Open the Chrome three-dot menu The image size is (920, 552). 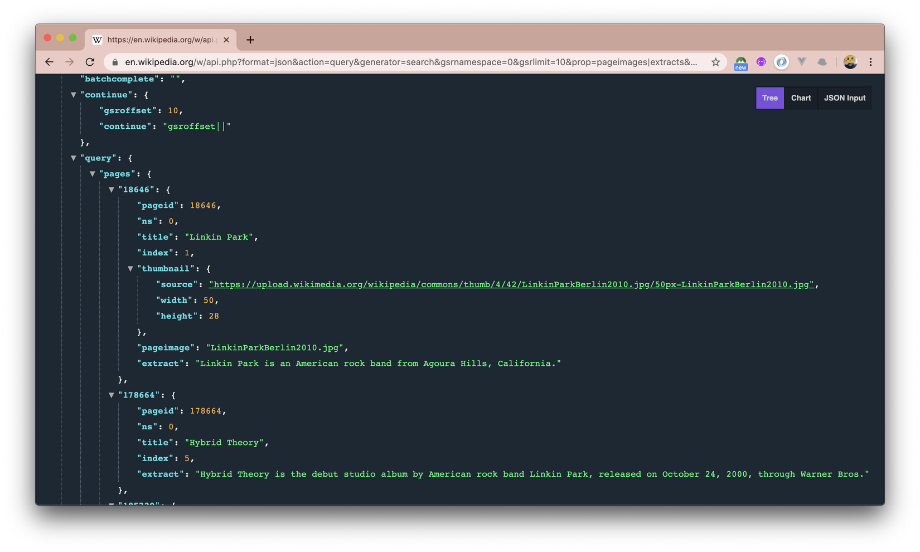tap(870, 62)
